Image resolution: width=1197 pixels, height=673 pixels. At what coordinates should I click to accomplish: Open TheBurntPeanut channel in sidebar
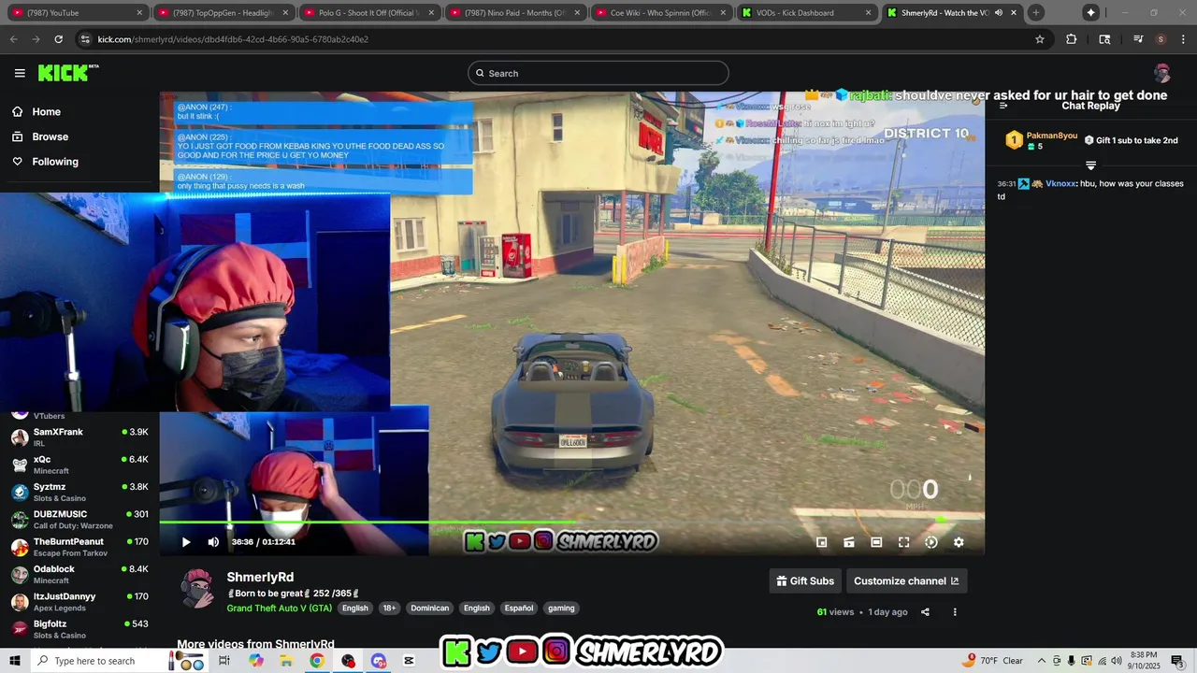pyautogui.click(x=79, y=547)
